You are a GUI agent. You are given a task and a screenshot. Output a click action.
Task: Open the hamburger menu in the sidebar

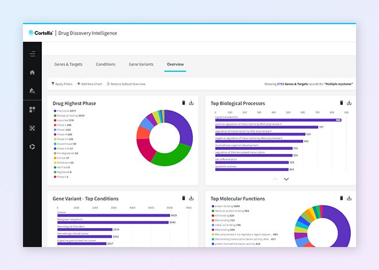click(32, 54)
